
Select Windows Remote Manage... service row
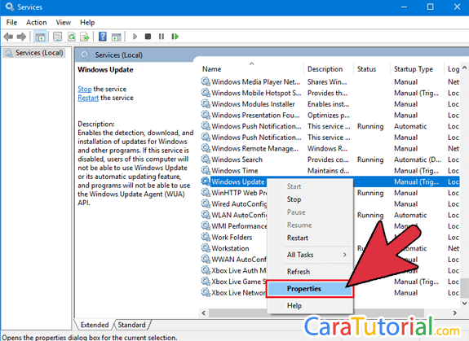click(x=330, y=148)
